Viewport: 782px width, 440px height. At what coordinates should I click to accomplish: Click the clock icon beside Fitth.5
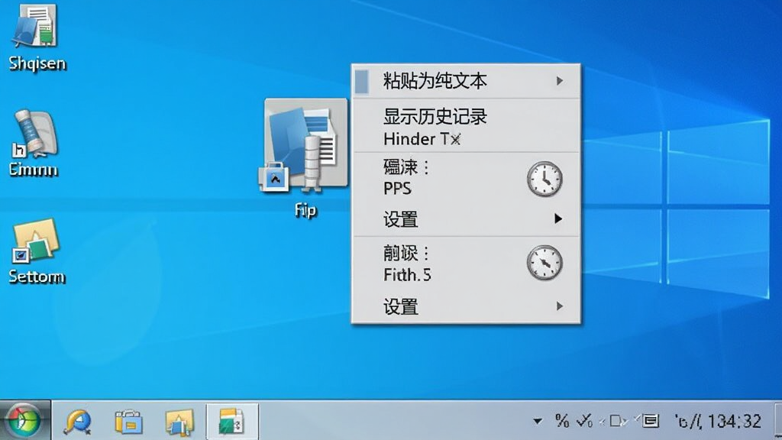[x=544, y=263]
